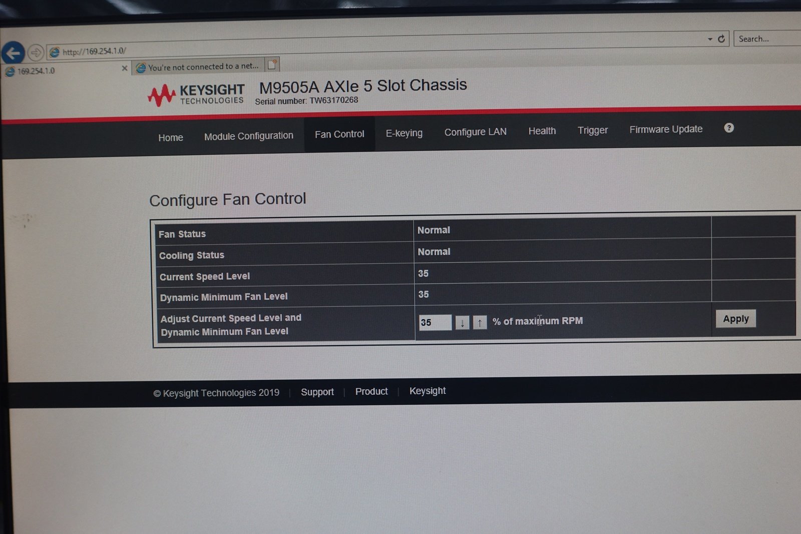
Task: Switch to the "You're not connected to a net..." tab
Action: pos(198,66)
